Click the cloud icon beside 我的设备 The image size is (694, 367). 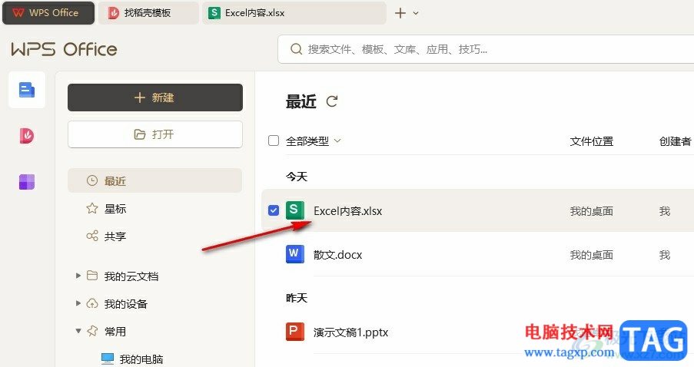[x=92, y=304]
